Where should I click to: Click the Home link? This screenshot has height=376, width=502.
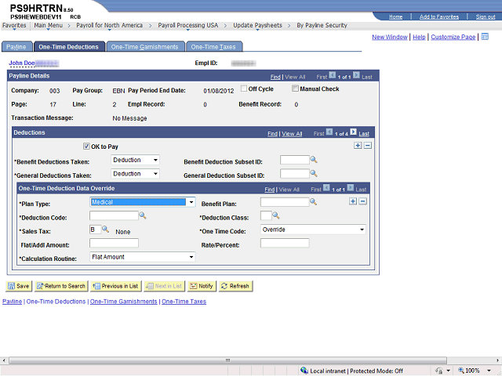tap(395, 16)
